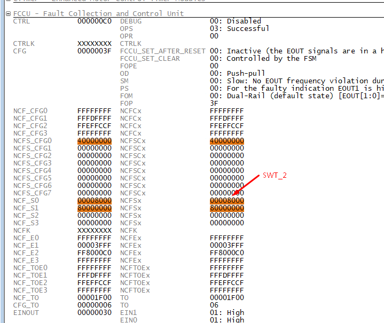Select the NCFS_CFG0 NCFSCx field value 40000000
Viewport: 384px width, 323px height.
227,141
